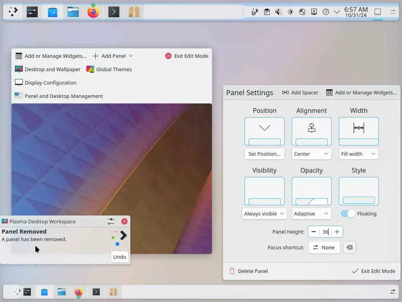Configure notification settings for Plasma Desktop Workspace
This screenshot has height=302, width=402.
[111, 221]
